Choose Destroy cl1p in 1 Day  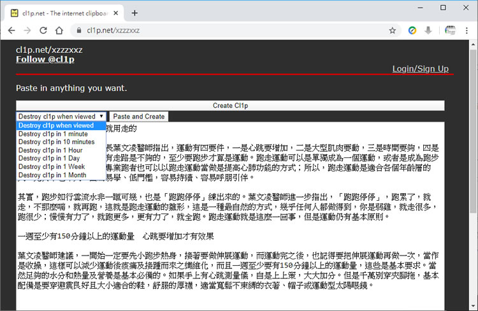(x=61, y=158)
